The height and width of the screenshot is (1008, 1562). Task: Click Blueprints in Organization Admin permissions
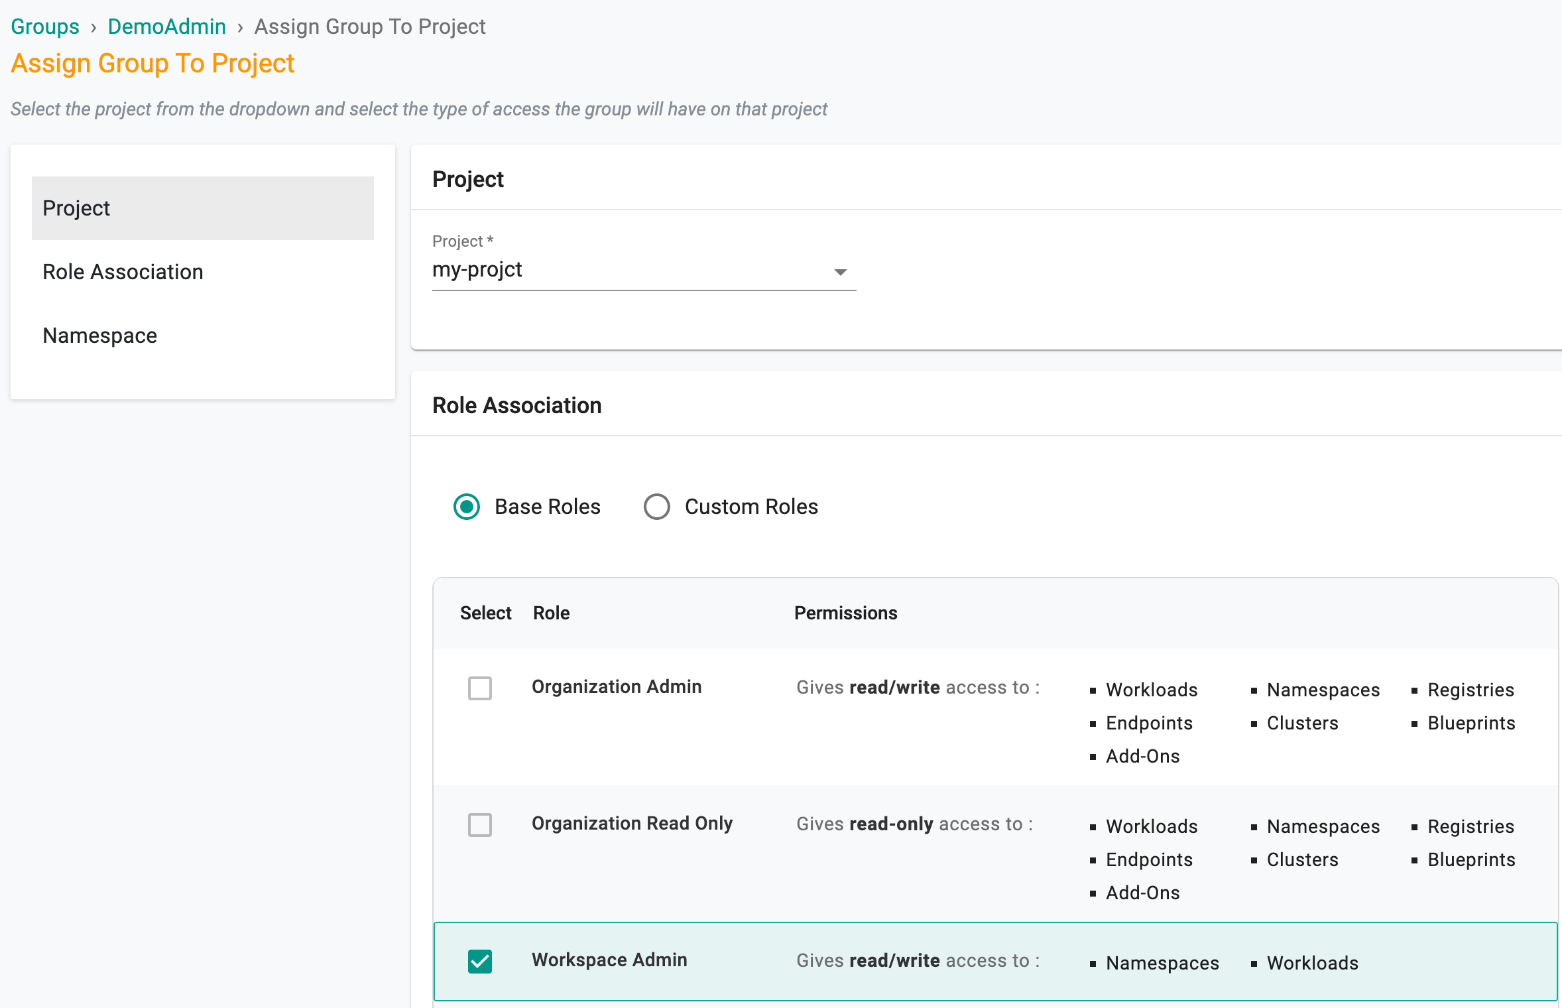click(1471, 723)
